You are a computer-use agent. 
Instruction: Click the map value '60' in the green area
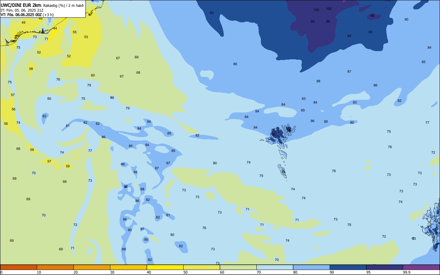click(x=93, y=75)
